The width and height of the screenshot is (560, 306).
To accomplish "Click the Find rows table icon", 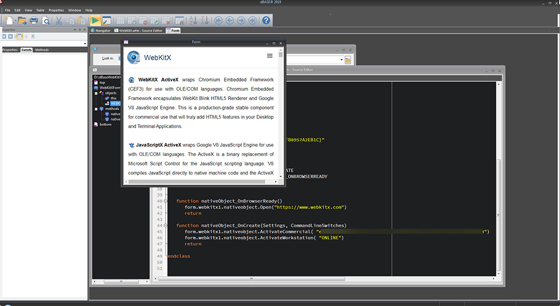I will click(x=180, y=21).
